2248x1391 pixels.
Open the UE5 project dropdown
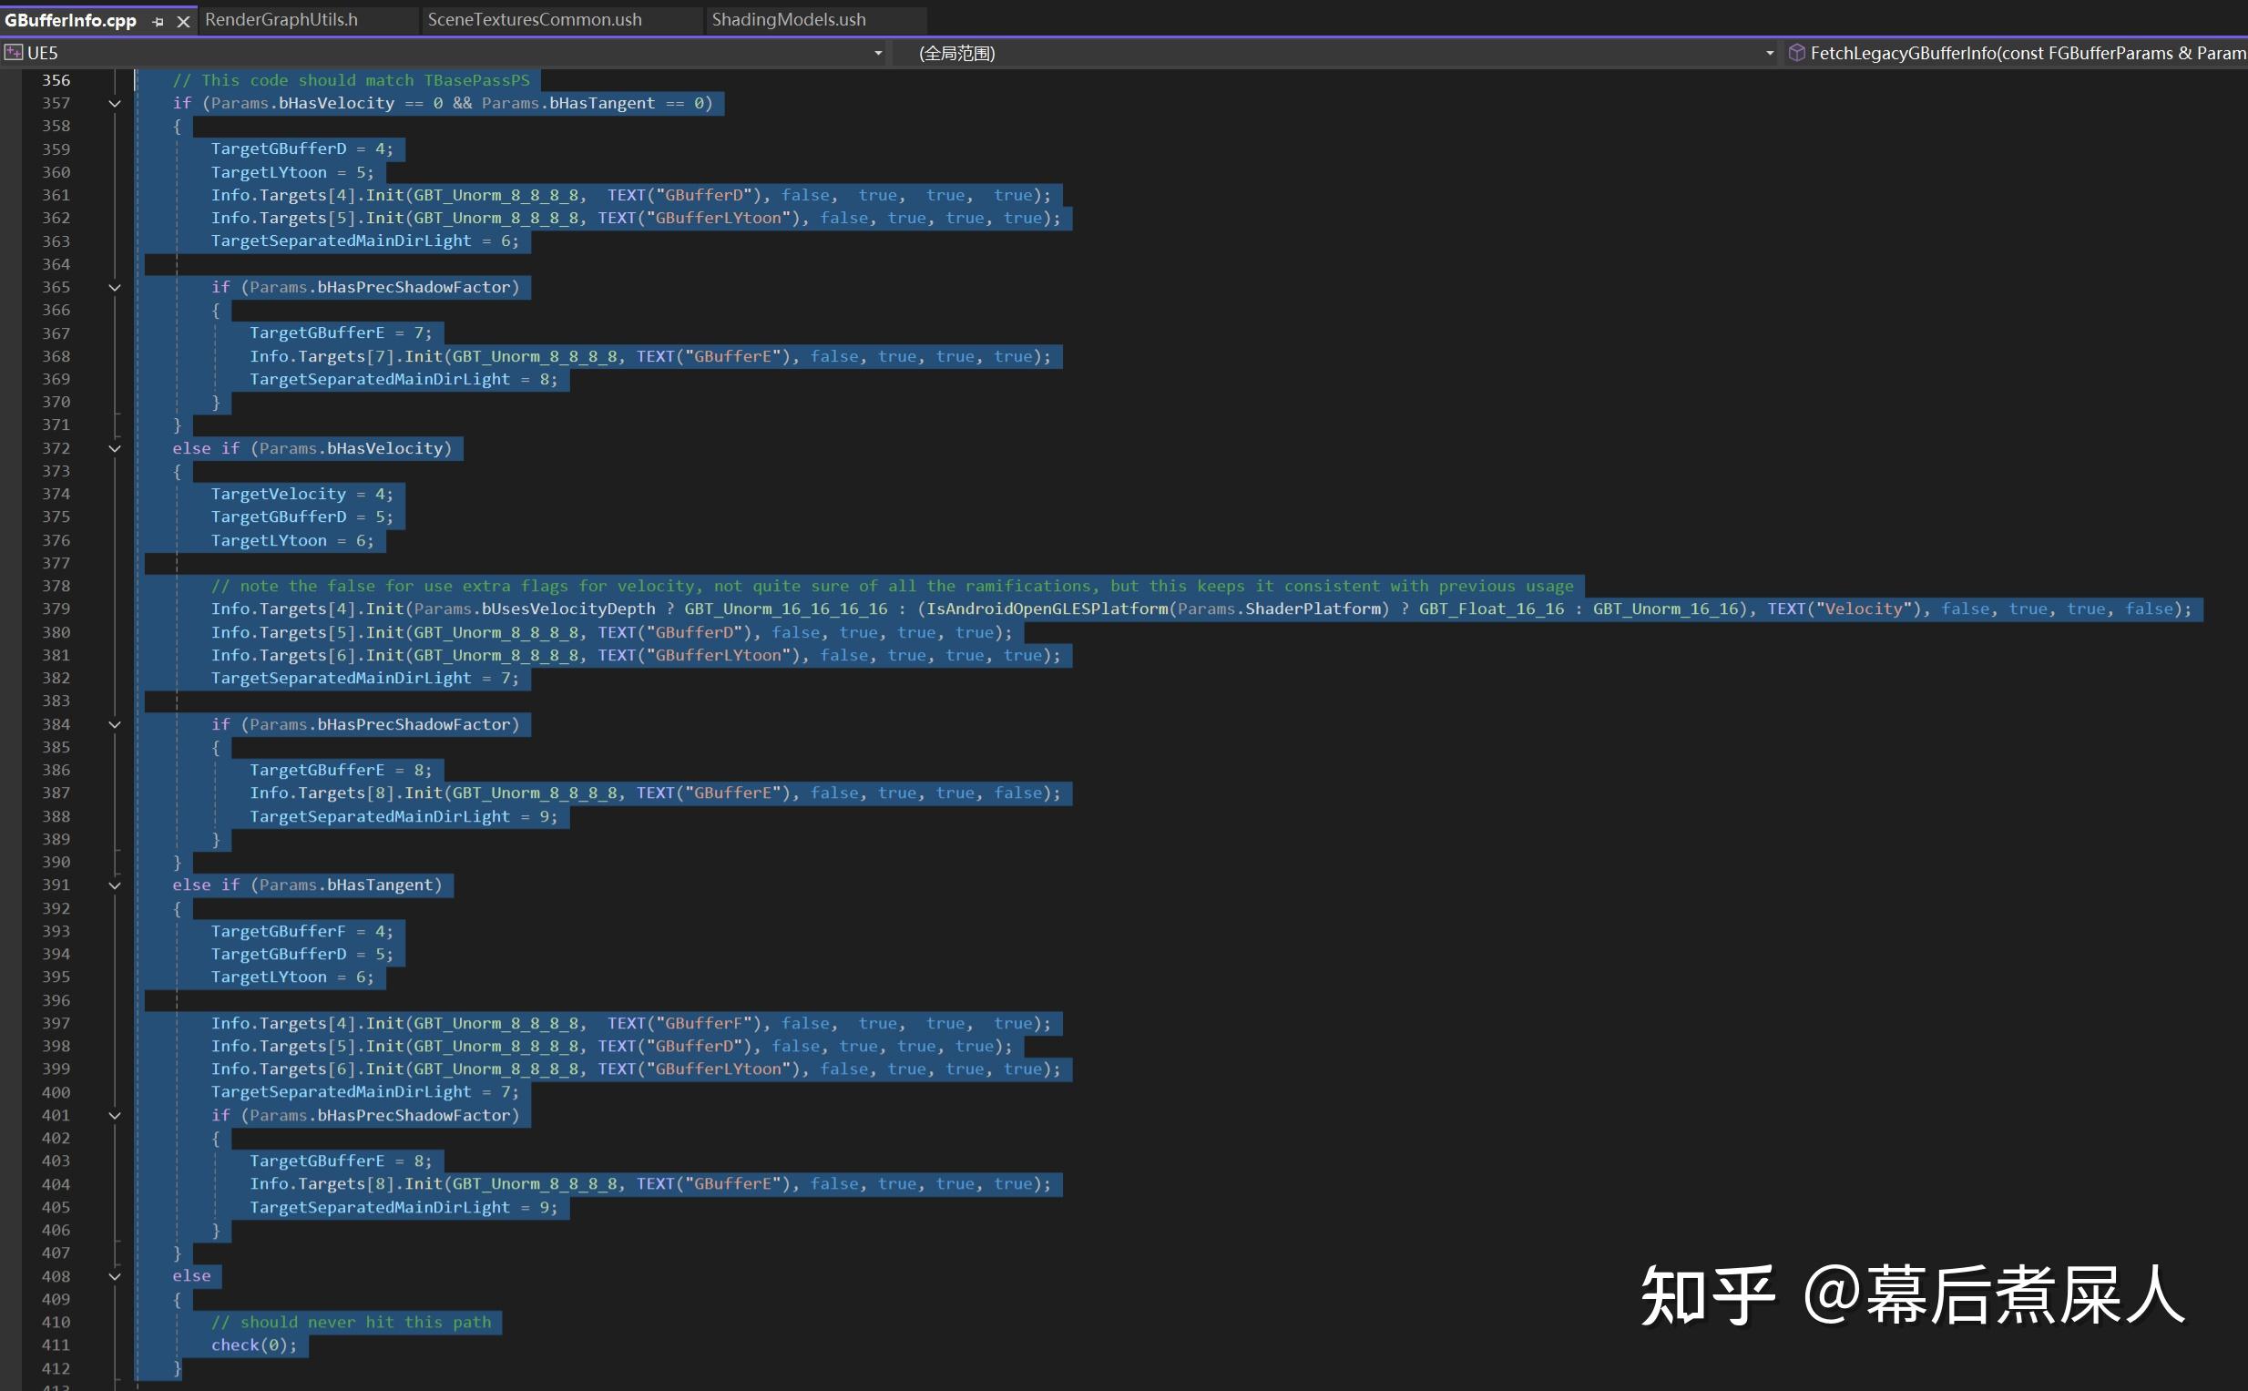click(x=876, y=53)
